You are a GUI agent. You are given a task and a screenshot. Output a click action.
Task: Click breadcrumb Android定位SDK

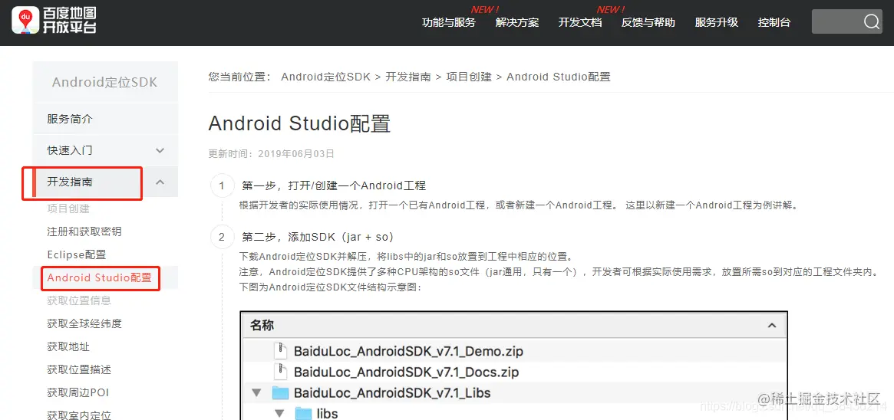(325, 77)
